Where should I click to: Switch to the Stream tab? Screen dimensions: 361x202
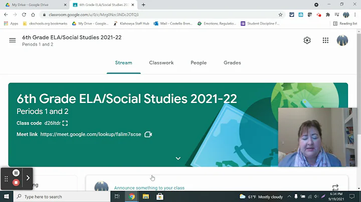tap(124, 62)
